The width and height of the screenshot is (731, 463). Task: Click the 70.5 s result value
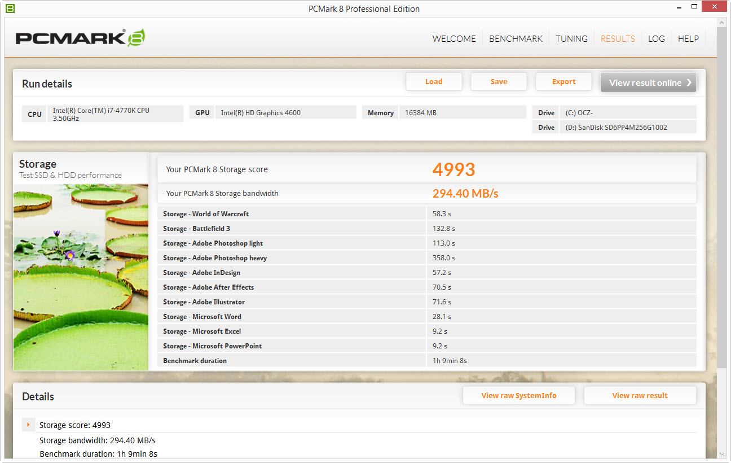442,287
